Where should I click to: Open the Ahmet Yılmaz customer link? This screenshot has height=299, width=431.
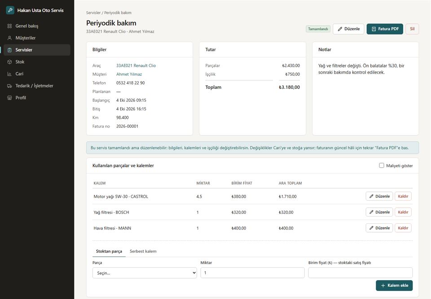point(129,74)
